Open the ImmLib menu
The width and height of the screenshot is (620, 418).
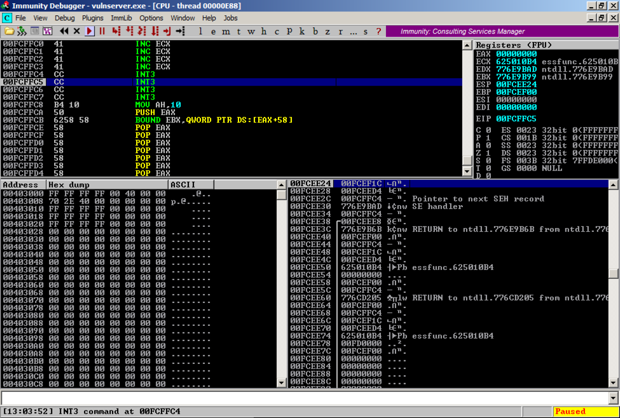121,18
